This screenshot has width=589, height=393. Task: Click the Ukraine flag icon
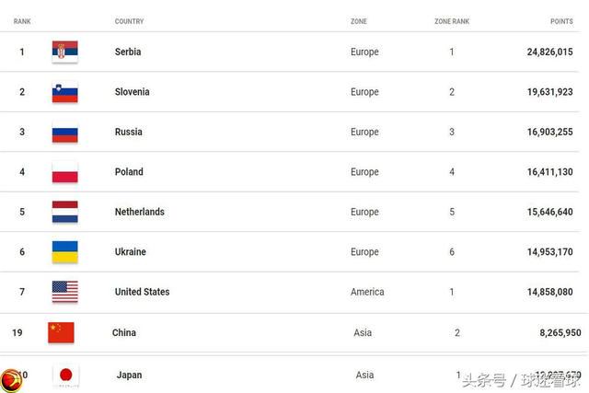[x=65, y=252]
